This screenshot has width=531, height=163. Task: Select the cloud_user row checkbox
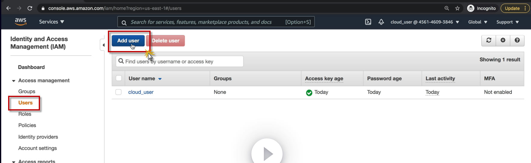(119, 92)
